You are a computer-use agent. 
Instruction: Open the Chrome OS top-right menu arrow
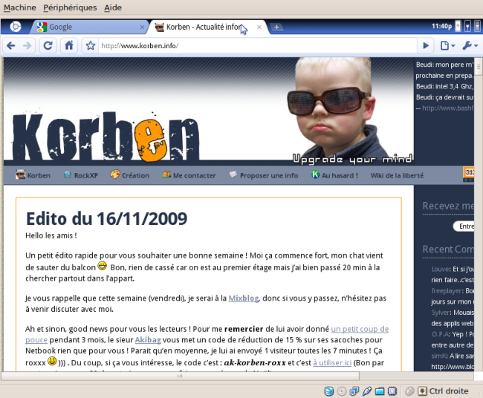(x=477, y=27)
